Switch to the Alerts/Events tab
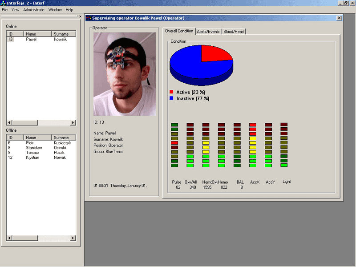Screen dimensions: 356x267 tap(208, 32)
